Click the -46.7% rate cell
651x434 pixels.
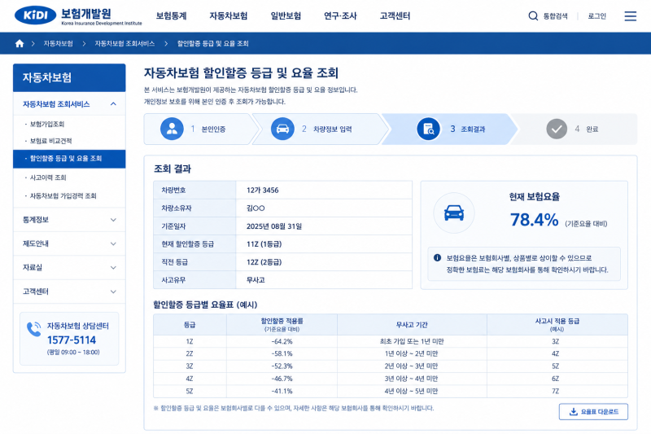click(x=282, y=379)
